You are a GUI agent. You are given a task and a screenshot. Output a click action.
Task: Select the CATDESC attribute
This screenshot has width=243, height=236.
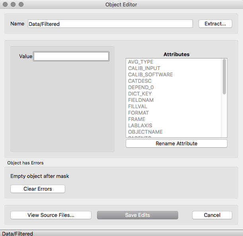coord(140,81)
